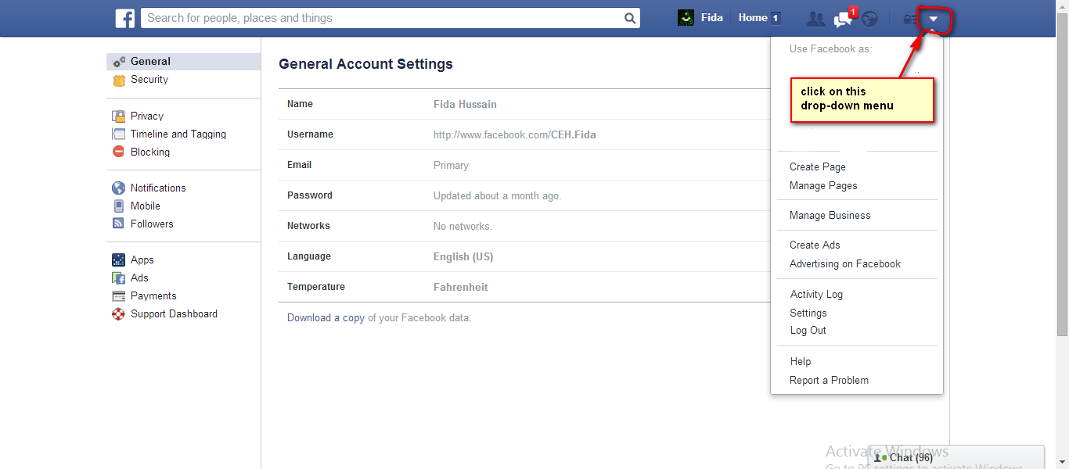This screenshot has height=469, width=1069.
Task: Click the Networks row No networks text
Action: 463,226
